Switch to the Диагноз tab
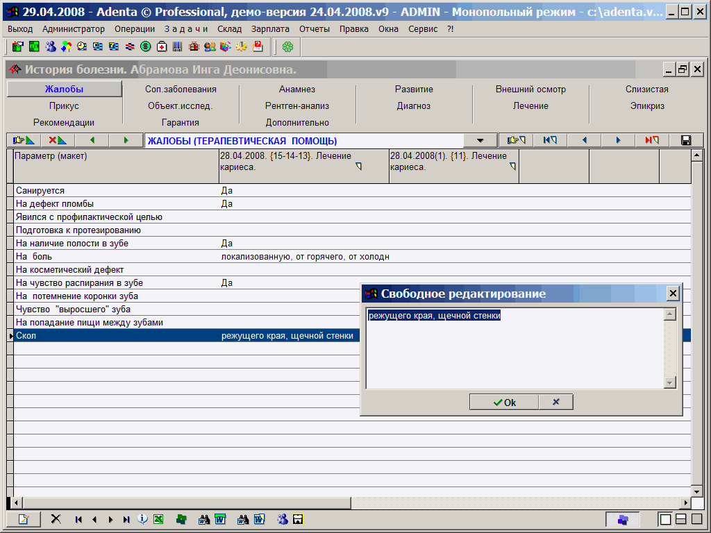The width and height of the screenshot is (711, 533). (414, 106)
